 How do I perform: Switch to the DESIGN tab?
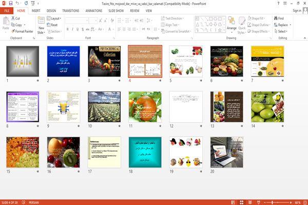click(x=51, y=11)
